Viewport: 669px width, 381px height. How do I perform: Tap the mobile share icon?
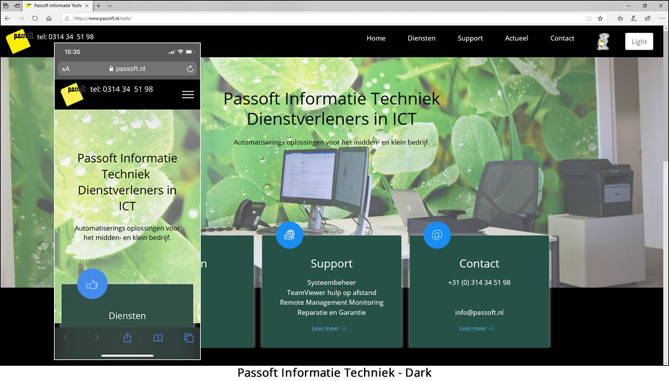click(127, 338)
